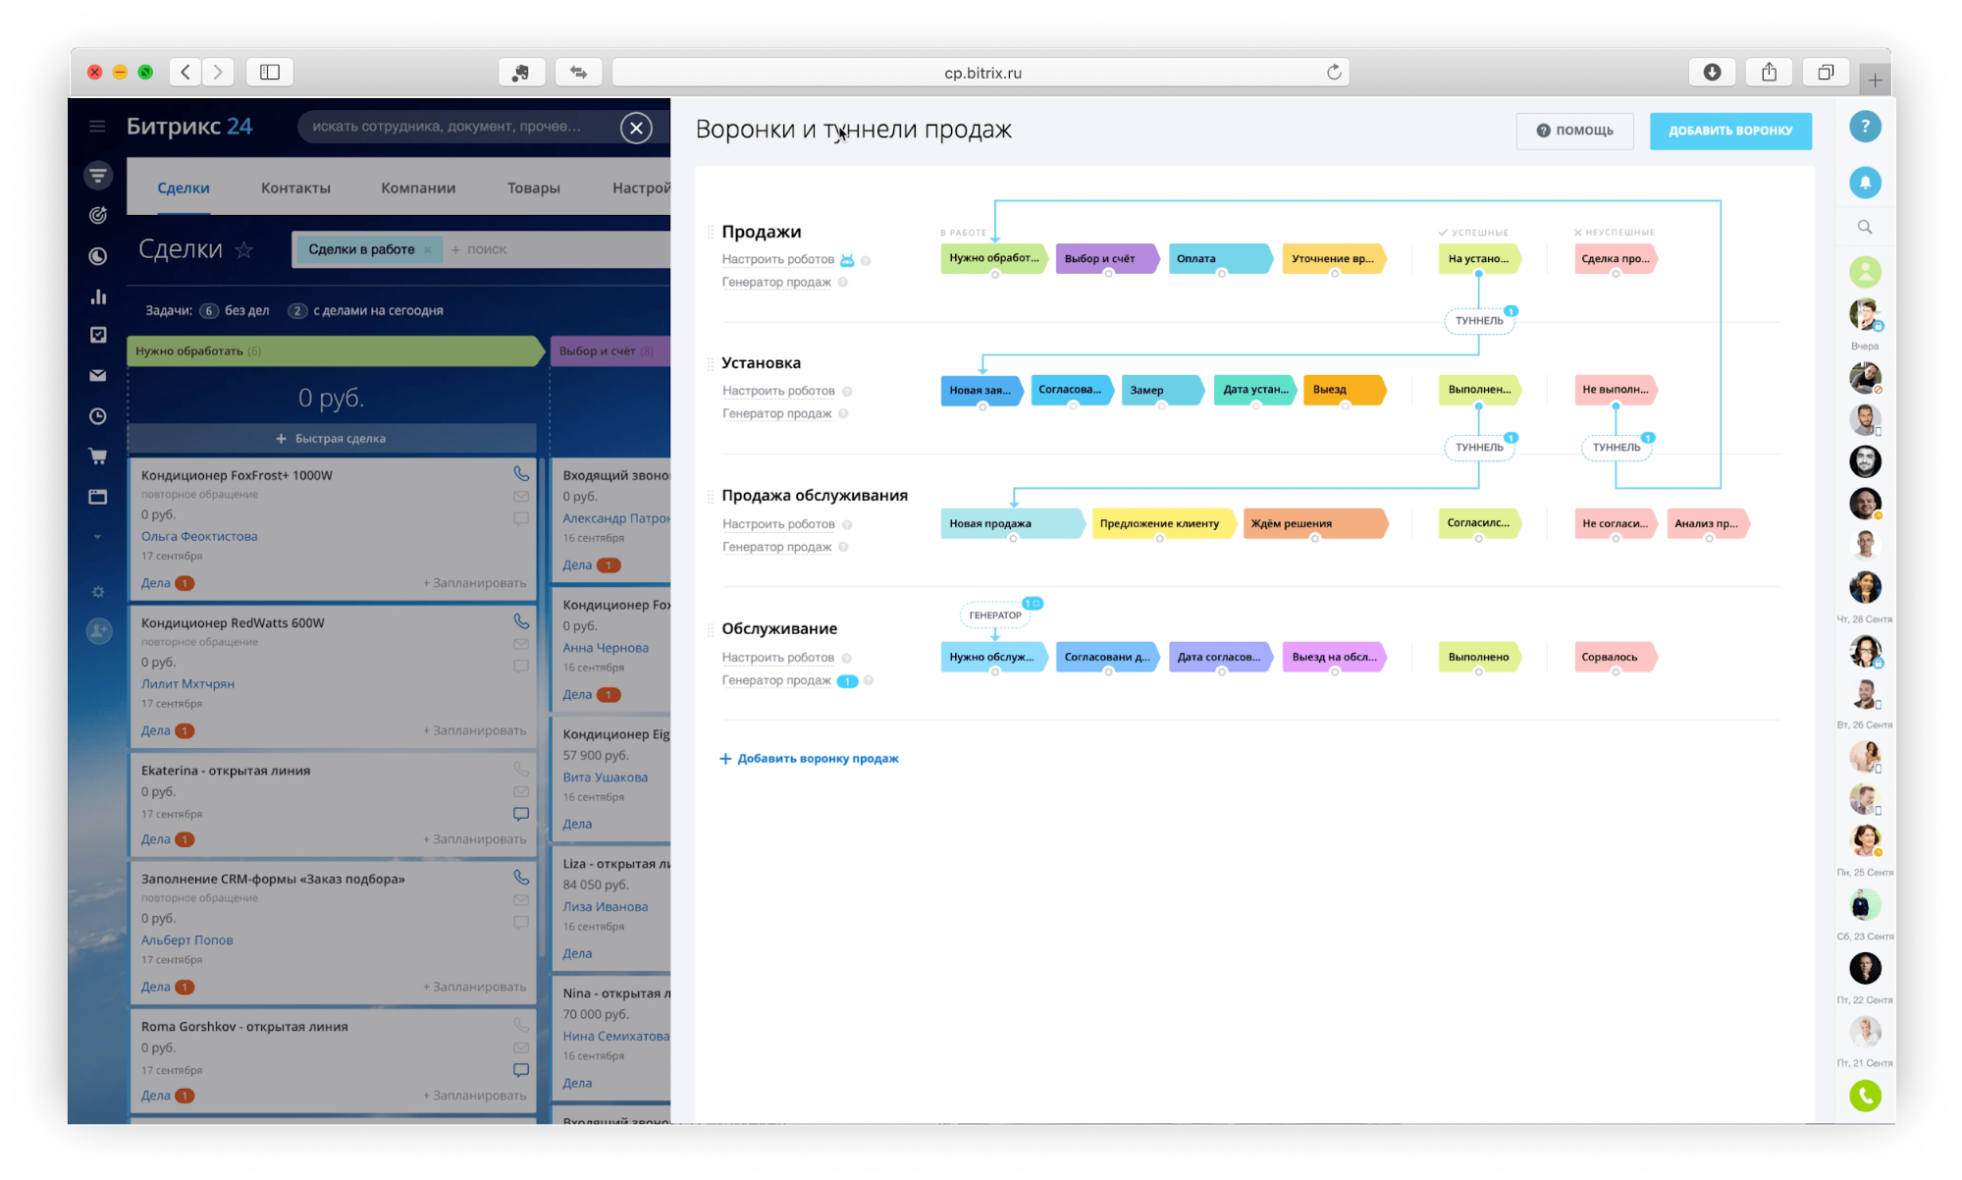
Task: Click browser download icon in Safari toolbar
Action: click(x=1712, y=73)
